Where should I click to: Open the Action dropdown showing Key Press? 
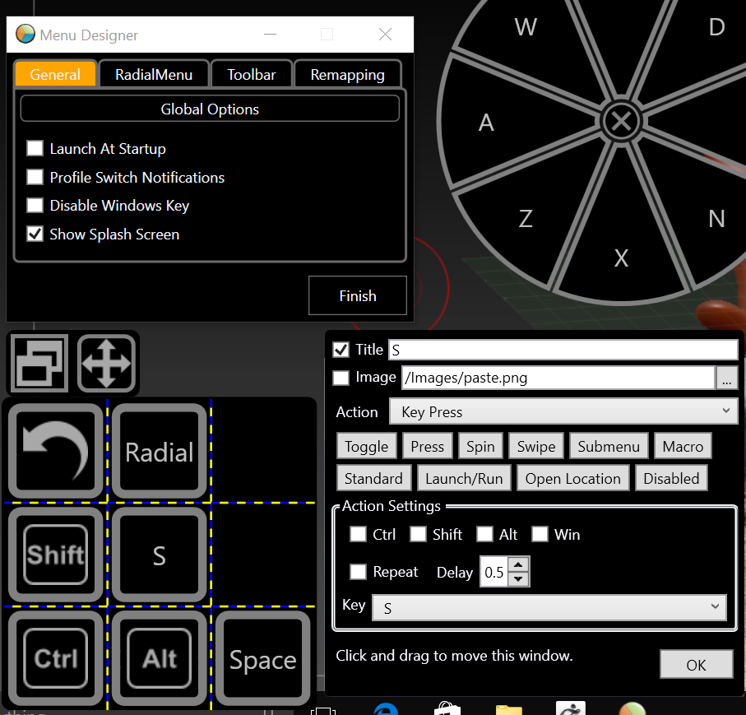[563, 411]
